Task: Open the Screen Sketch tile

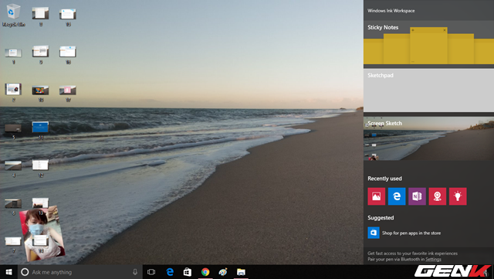Action: pyautogui.click(x=428, y=138)
